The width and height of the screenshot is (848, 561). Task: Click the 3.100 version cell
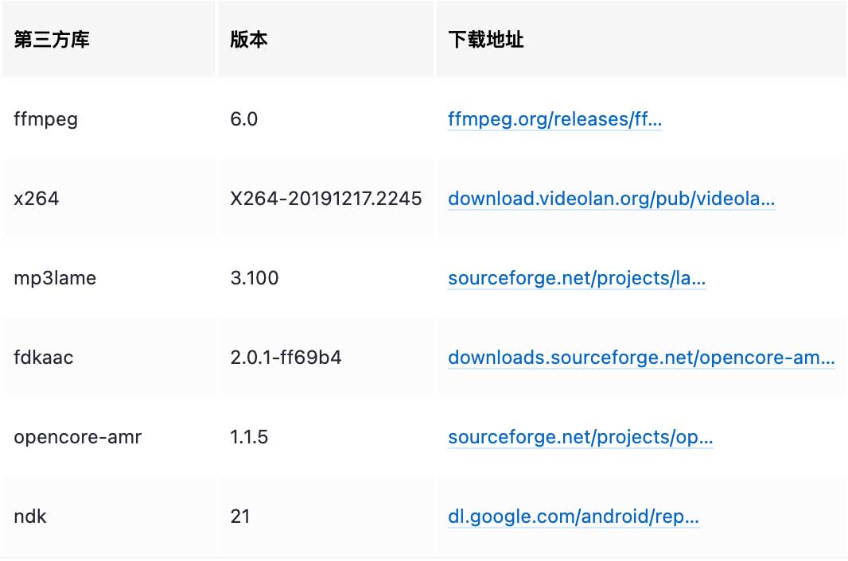255,279
